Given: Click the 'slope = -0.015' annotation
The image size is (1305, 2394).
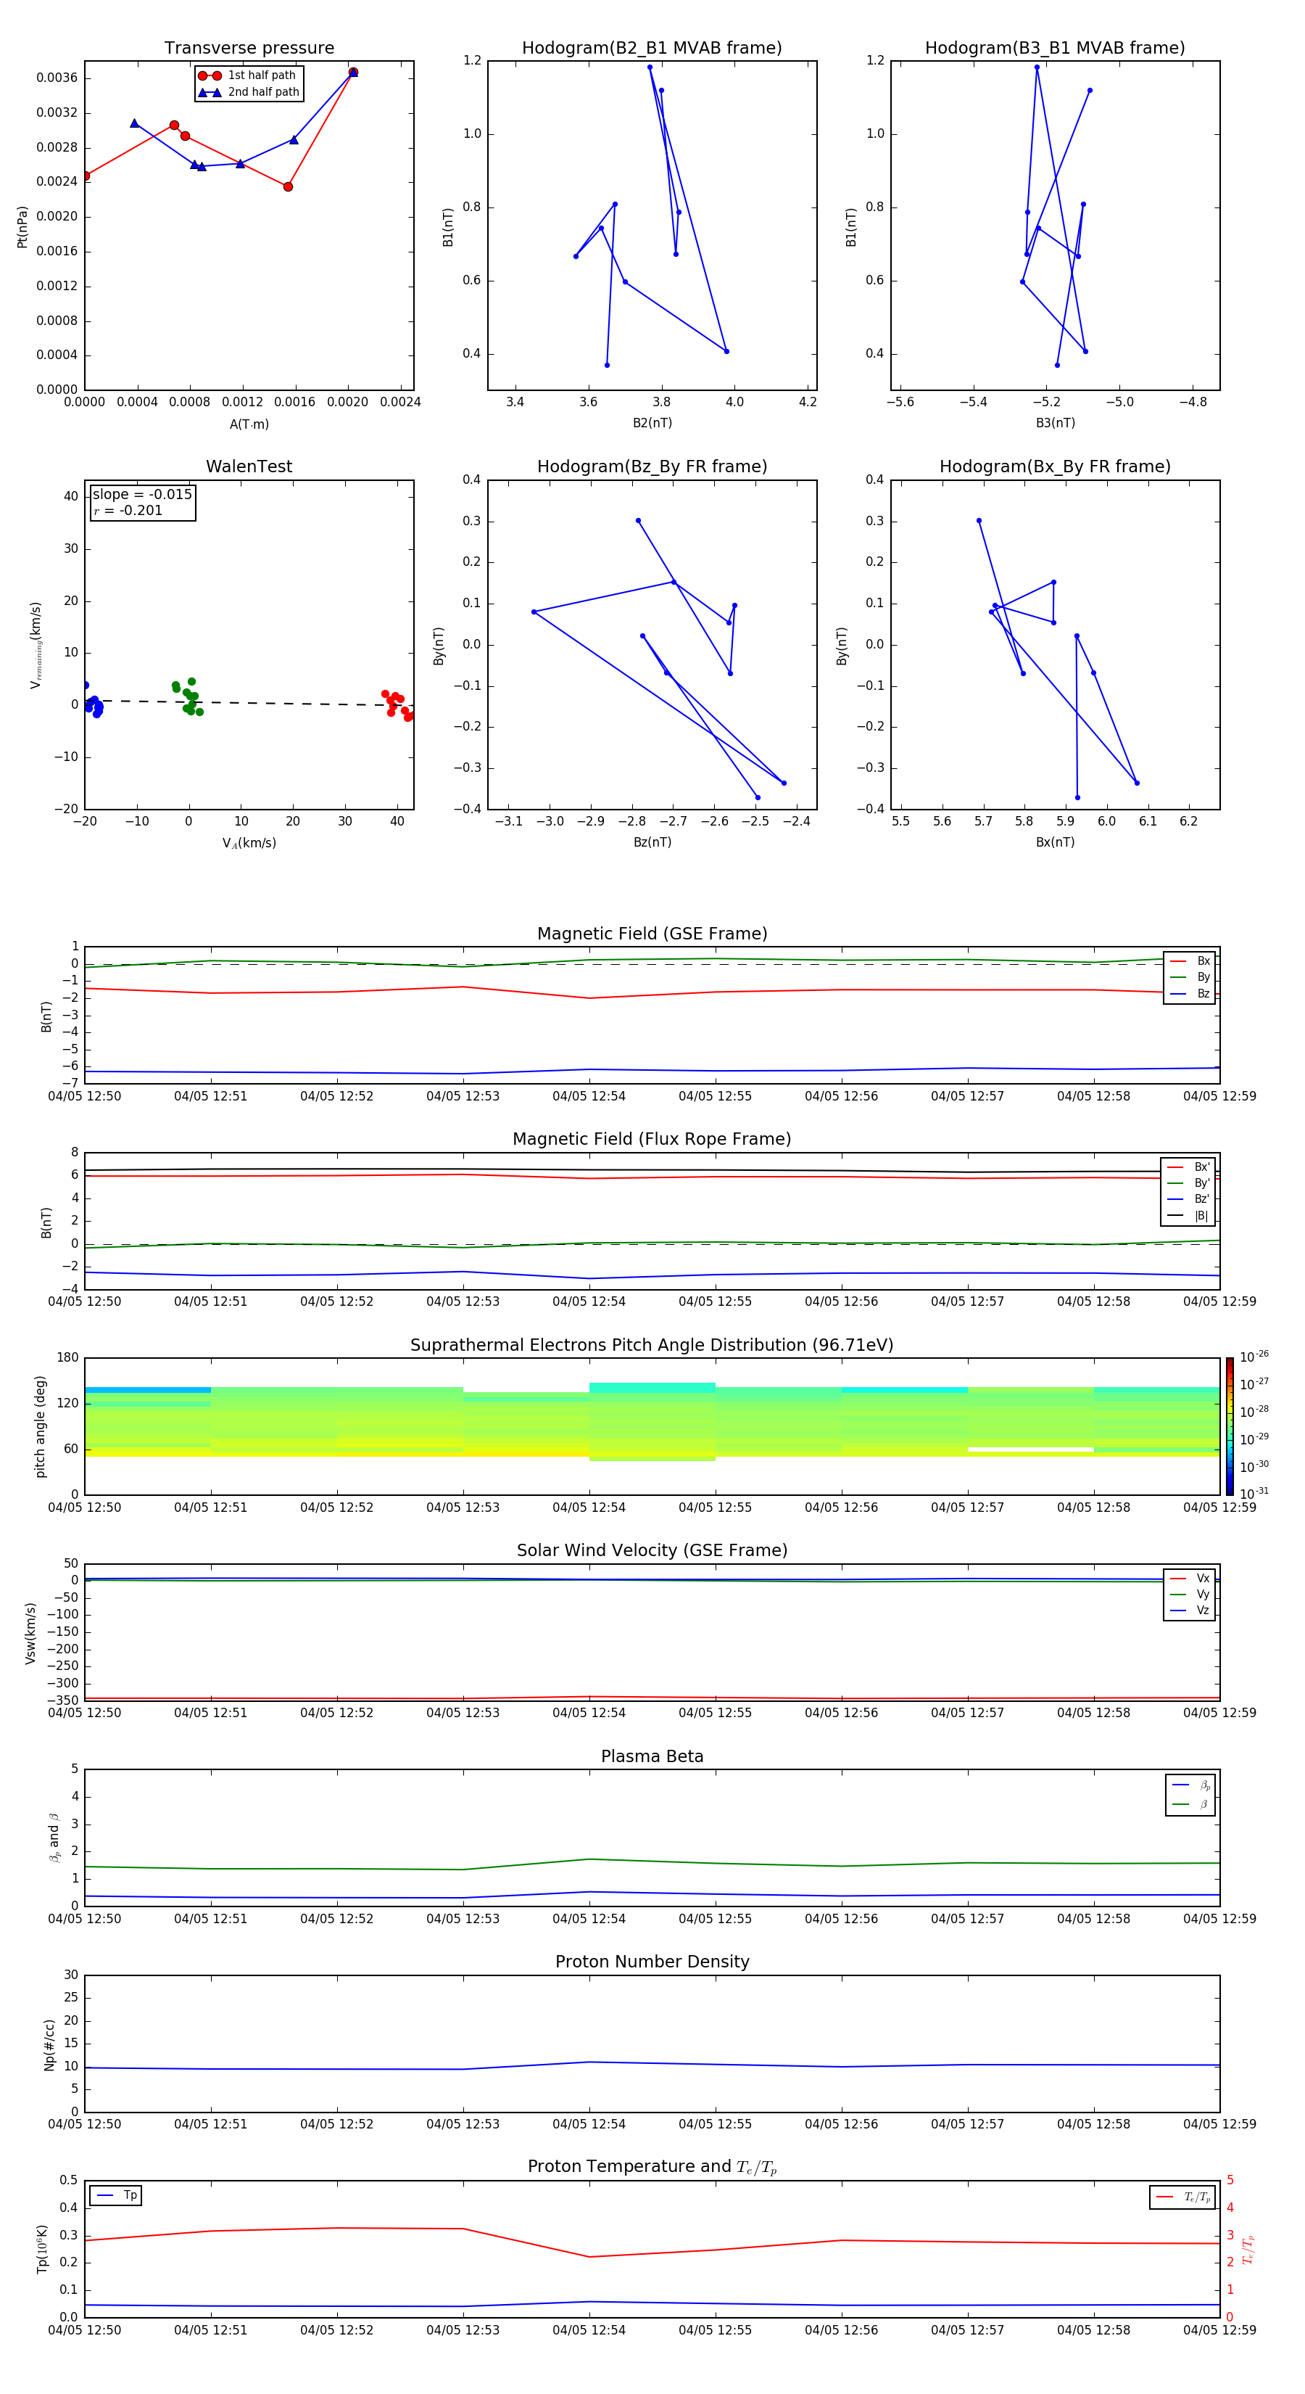Looking at the screenshot, I should coord(142,495).
